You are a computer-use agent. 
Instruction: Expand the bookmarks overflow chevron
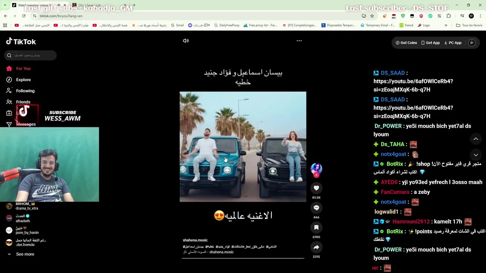[x=446, y=25]
